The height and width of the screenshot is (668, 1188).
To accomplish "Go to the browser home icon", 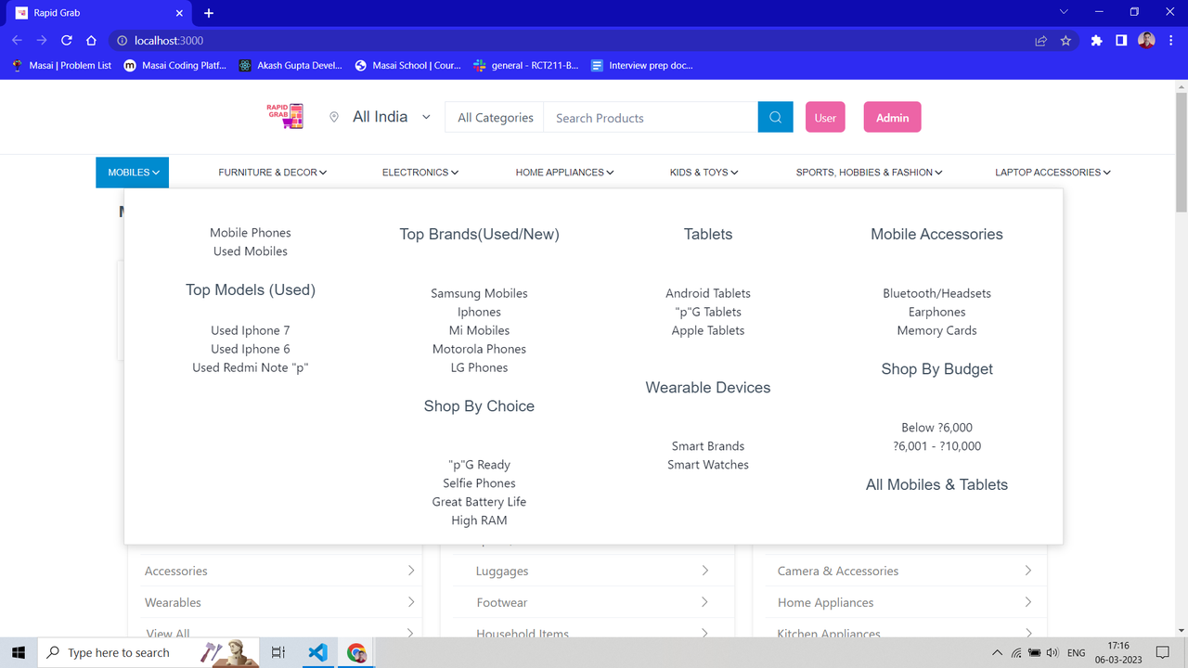I will (x=91, y=41).
